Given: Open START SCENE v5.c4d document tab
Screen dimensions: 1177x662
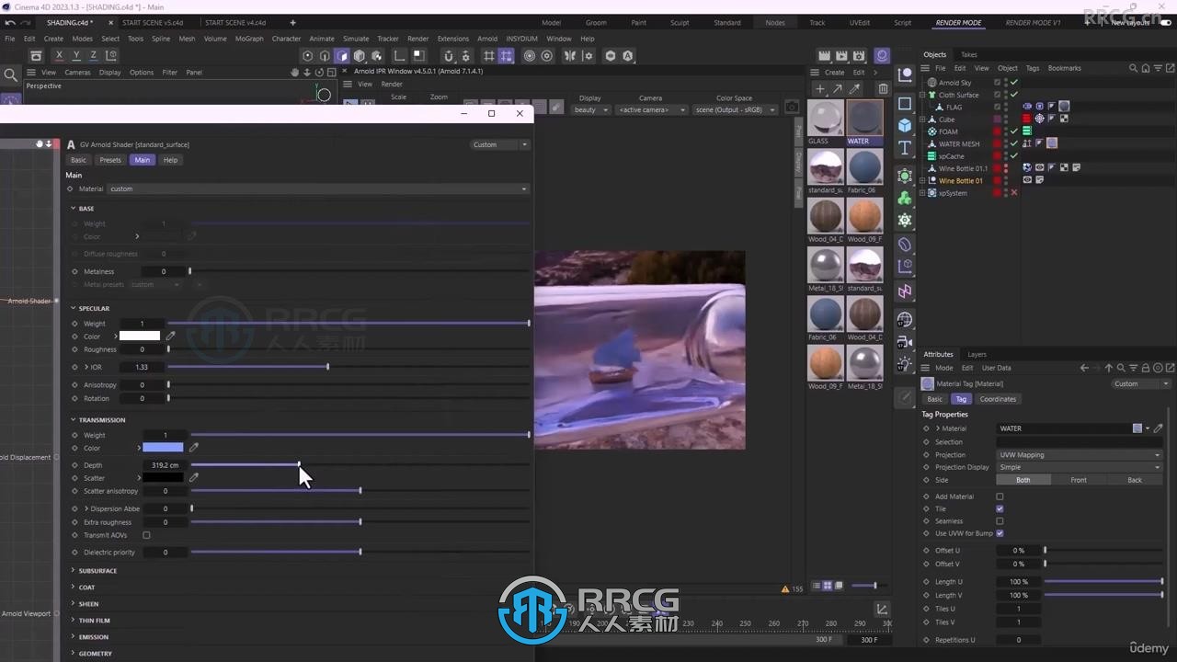Looking at the screenshot, I should point(152,22).
